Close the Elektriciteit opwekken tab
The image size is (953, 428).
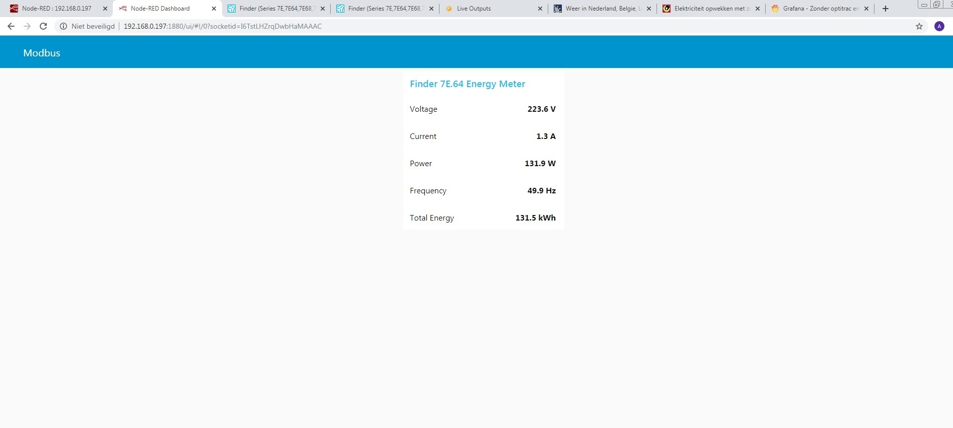758,9
